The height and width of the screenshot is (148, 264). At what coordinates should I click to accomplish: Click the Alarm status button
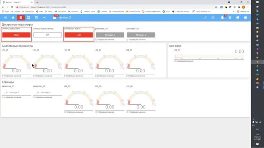click(16, 35)
